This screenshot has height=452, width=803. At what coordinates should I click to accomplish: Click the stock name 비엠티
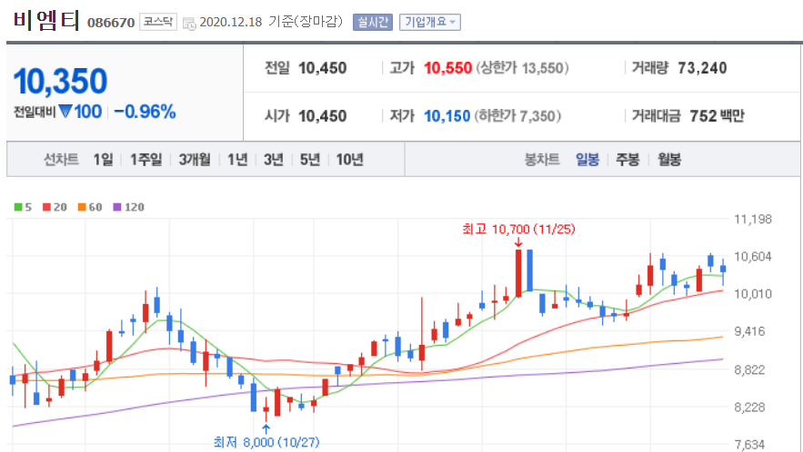(x=46, y=21)
